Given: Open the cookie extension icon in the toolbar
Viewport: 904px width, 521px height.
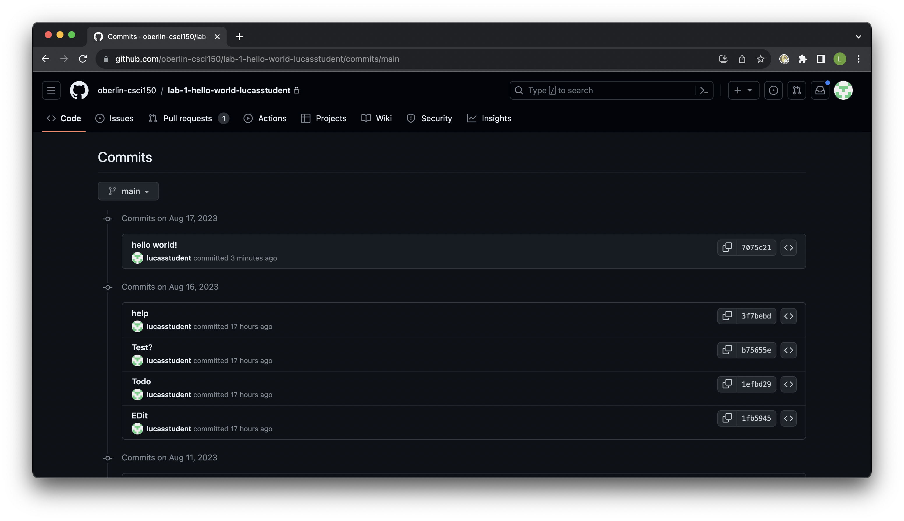Looking at the screenshot, I should tap(784, 59).
